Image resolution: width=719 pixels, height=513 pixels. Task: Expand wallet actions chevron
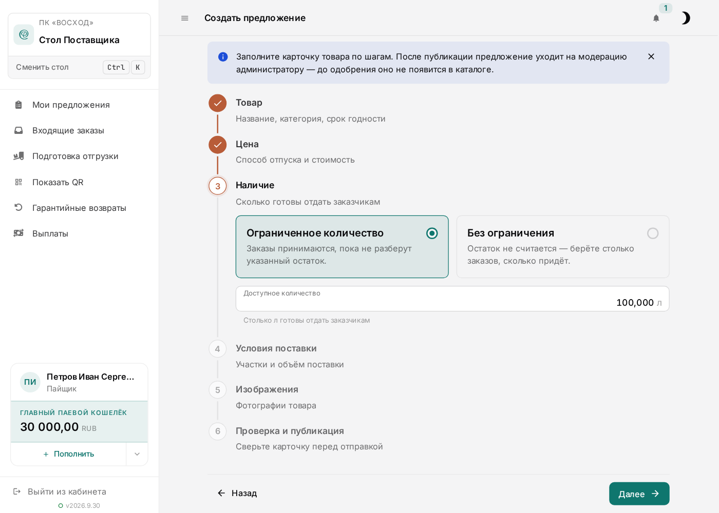pyautogui.click(x=137, y=454)
